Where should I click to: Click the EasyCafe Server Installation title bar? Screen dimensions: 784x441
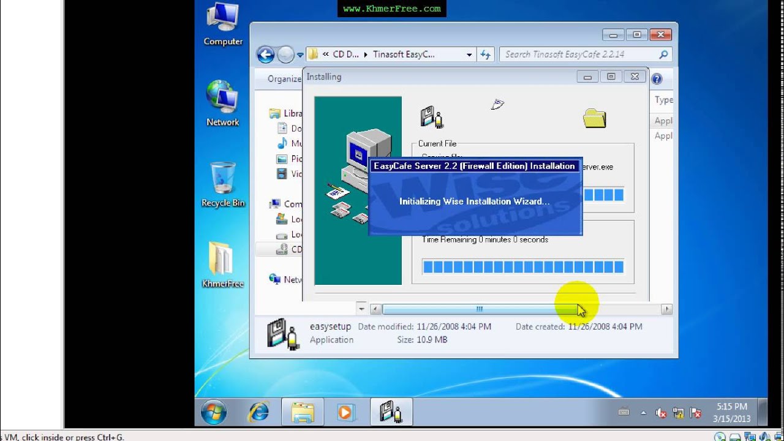[x=475, y=166]
